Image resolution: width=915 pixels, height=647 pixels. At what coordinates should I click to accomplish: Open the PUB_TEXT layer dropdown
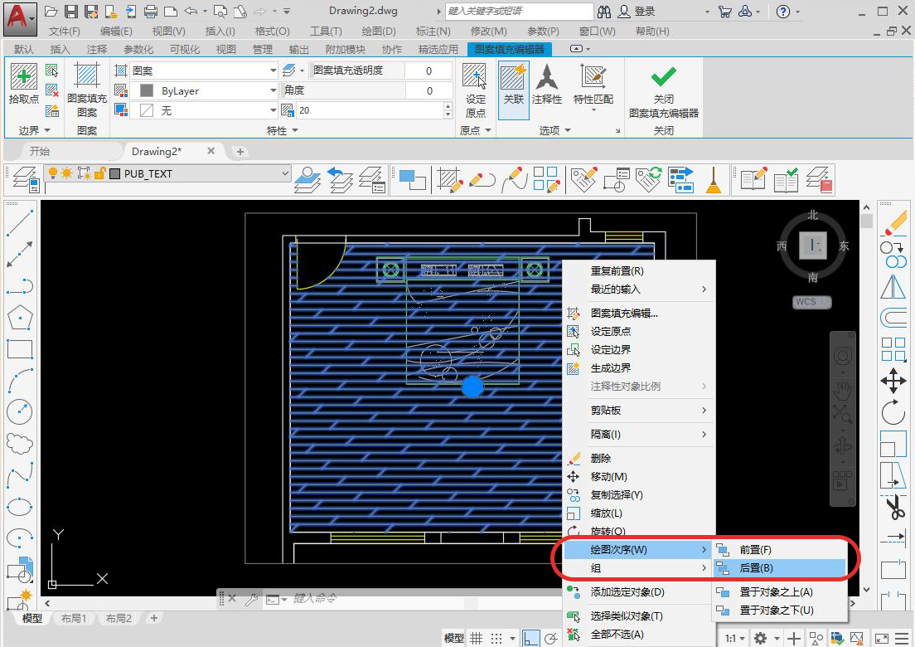(x=285, y=173)
